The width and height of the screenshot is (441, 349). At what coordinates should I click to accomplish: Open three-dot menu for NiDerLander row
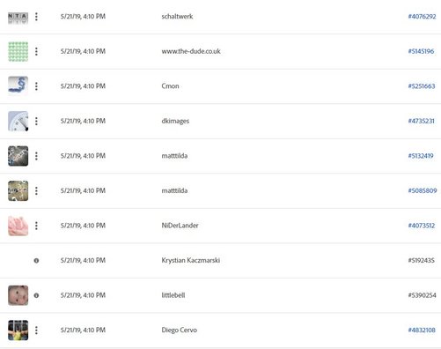point(36,226)
